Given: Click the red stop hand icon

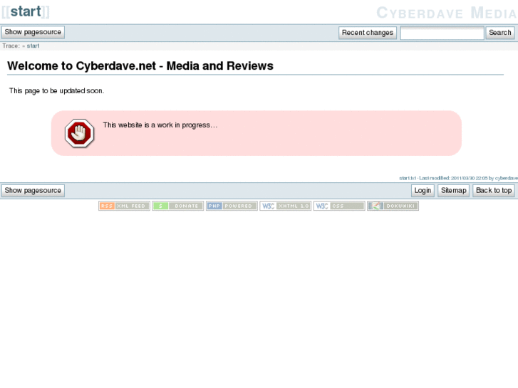Looking at the screenshot, I should pyautogui.click(x=79, y=133).
